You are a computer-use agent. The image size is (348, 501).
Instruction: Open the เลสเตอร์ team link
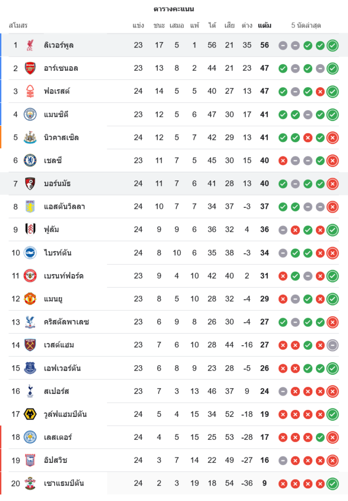point(58,437)
